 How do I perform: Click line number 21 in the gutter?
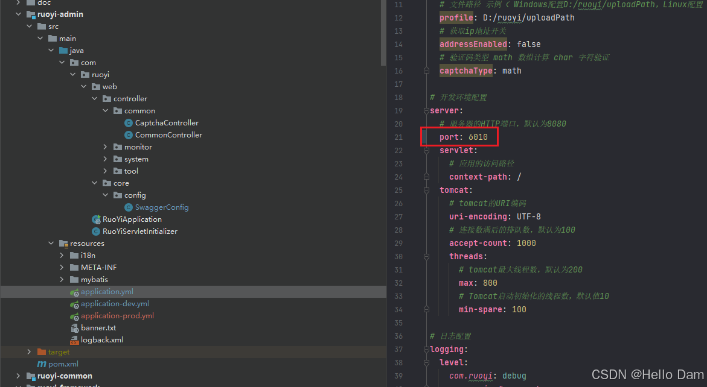[398, 137]
